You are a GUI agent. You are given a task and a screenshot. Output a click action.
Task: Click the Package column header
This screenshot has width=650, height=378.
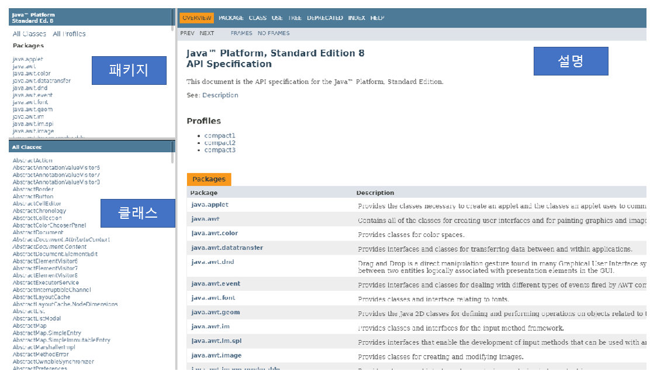pyautogui.click(x=203, y=193)
